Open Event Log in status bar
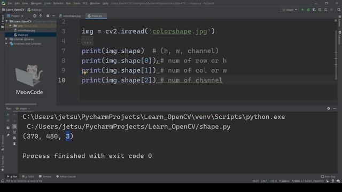This screenshot has width=342, height=192. [x=328, y=177]
